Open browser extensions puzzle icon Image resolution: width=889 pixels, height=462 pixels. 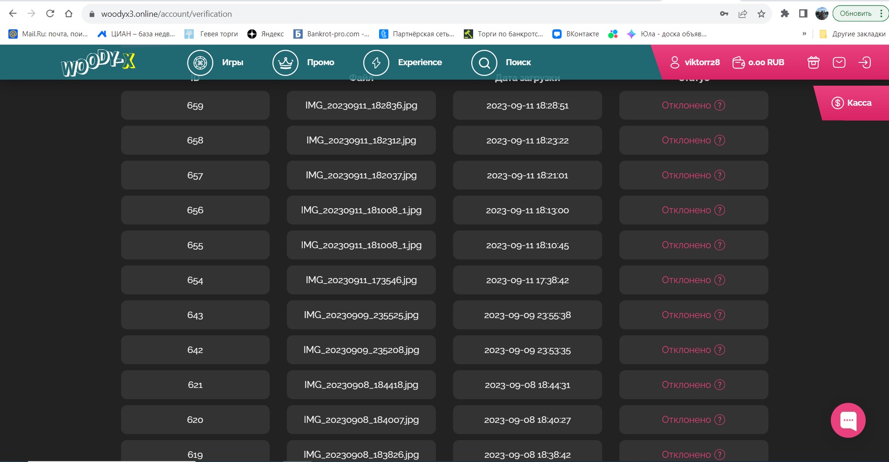(785, 14)
